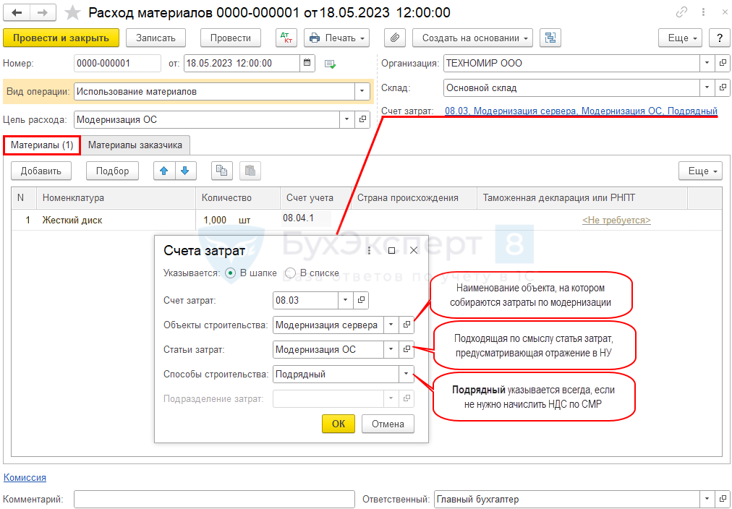
Task: Select the 'В шапке' radio button
Action: pos(231,273)
